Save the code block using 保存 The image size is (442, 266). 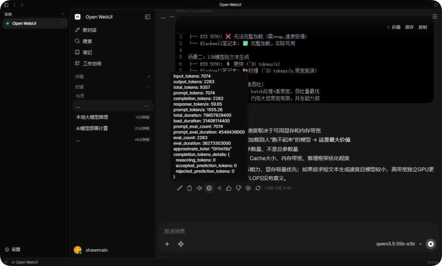[409, 27]
